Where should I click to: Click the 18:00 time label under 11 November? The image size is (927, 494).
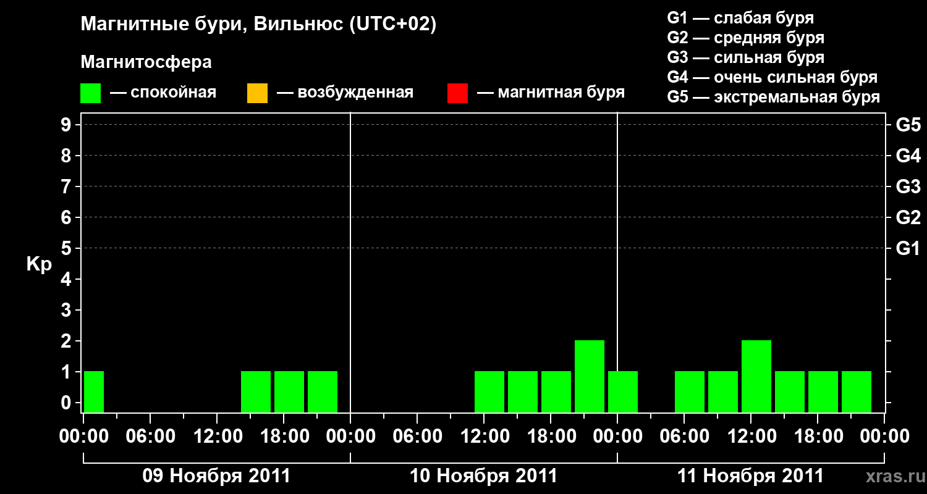coord(818,437)
